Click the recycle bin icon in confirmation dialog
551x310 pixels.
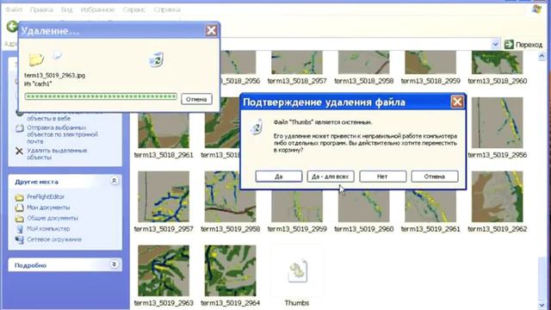point(257,127)
